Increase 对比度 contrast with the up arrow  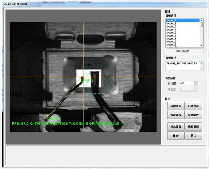(196, 82)
